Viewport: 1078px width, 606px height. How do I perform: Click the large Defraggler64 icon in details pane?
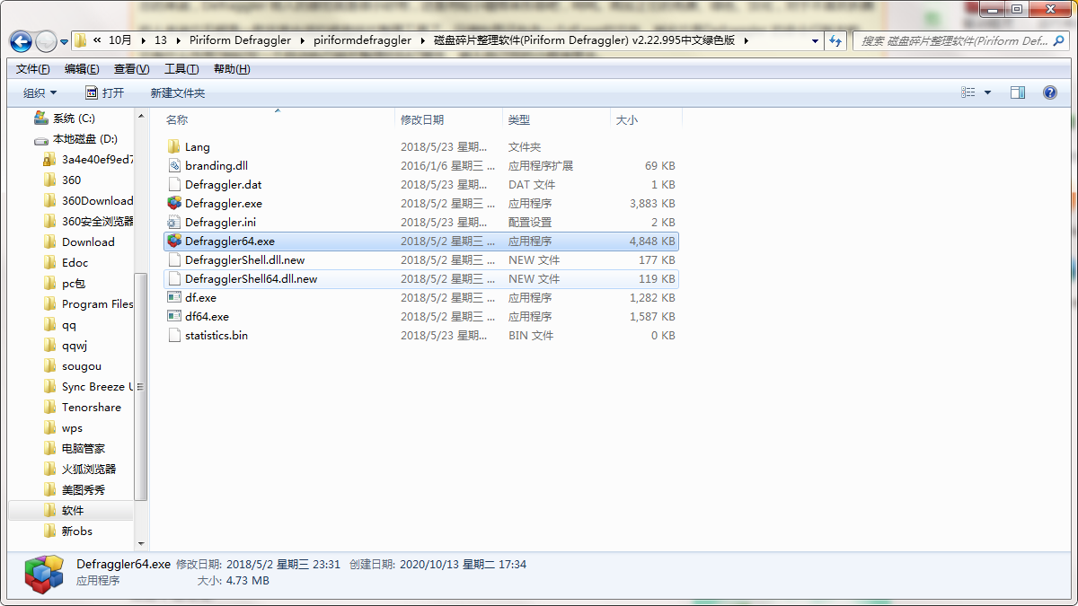pos(44,574)
